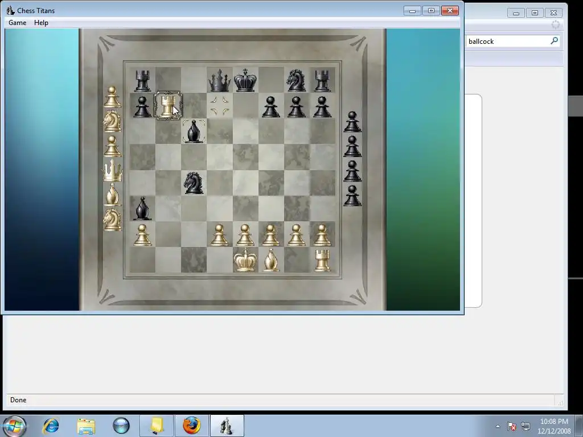Select the leftmost white pawn on the board
Viewport: 583px width, 437px height.
point(142,235)
